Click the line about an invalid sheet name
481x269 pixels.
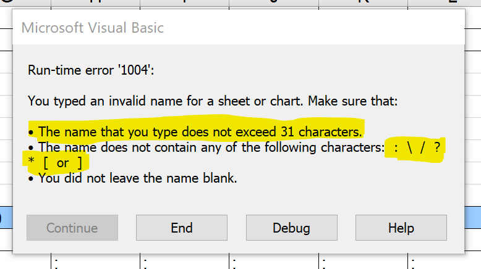pos(213,101)
